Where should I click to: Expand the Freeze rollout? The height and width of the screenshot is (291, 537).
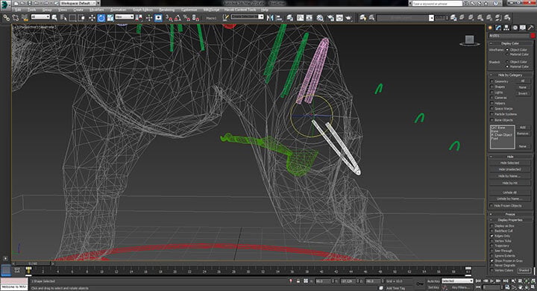point(510,214)
